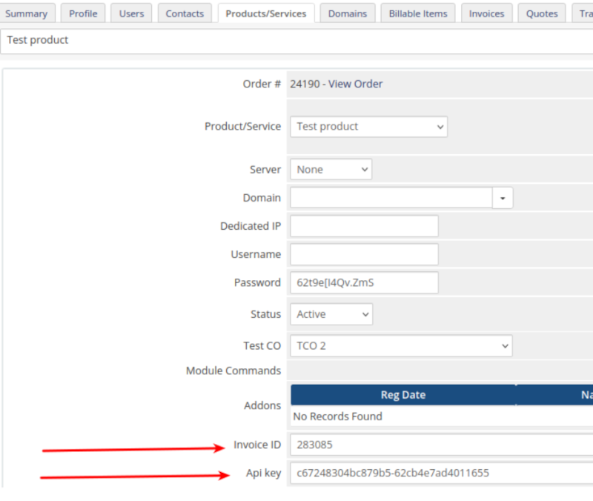The width and height of the screenshot is (593, 501).
Task: Go to the Contacts tab
Action: 185,13
